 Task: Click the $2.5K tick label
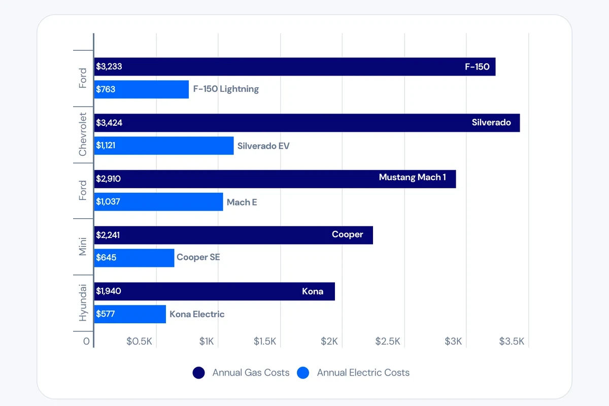(x=388, y=342)
